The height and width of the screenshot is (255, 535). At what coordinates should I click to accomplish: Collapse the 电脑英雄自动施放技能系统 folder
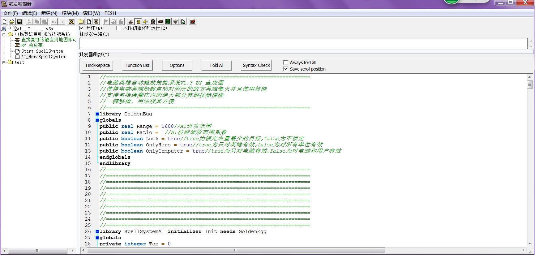pyautogui.click(x=4, y=34)
